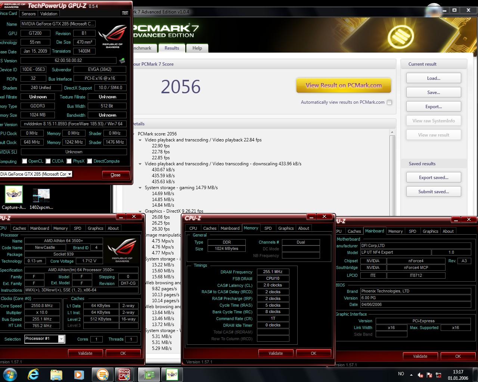This screenshot has height=382, width=478.
Task: Click the Core Speed 2550.8 MHz value
Action: [42, 306]
